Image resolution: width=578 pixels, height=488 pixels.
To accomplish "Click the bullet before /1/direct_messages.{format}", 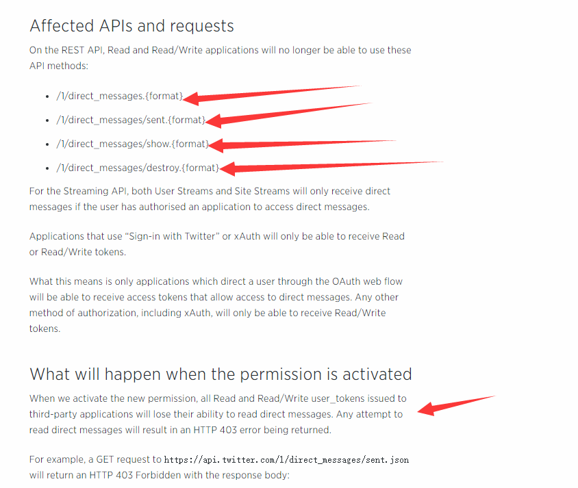I will (x=47, y=97).
